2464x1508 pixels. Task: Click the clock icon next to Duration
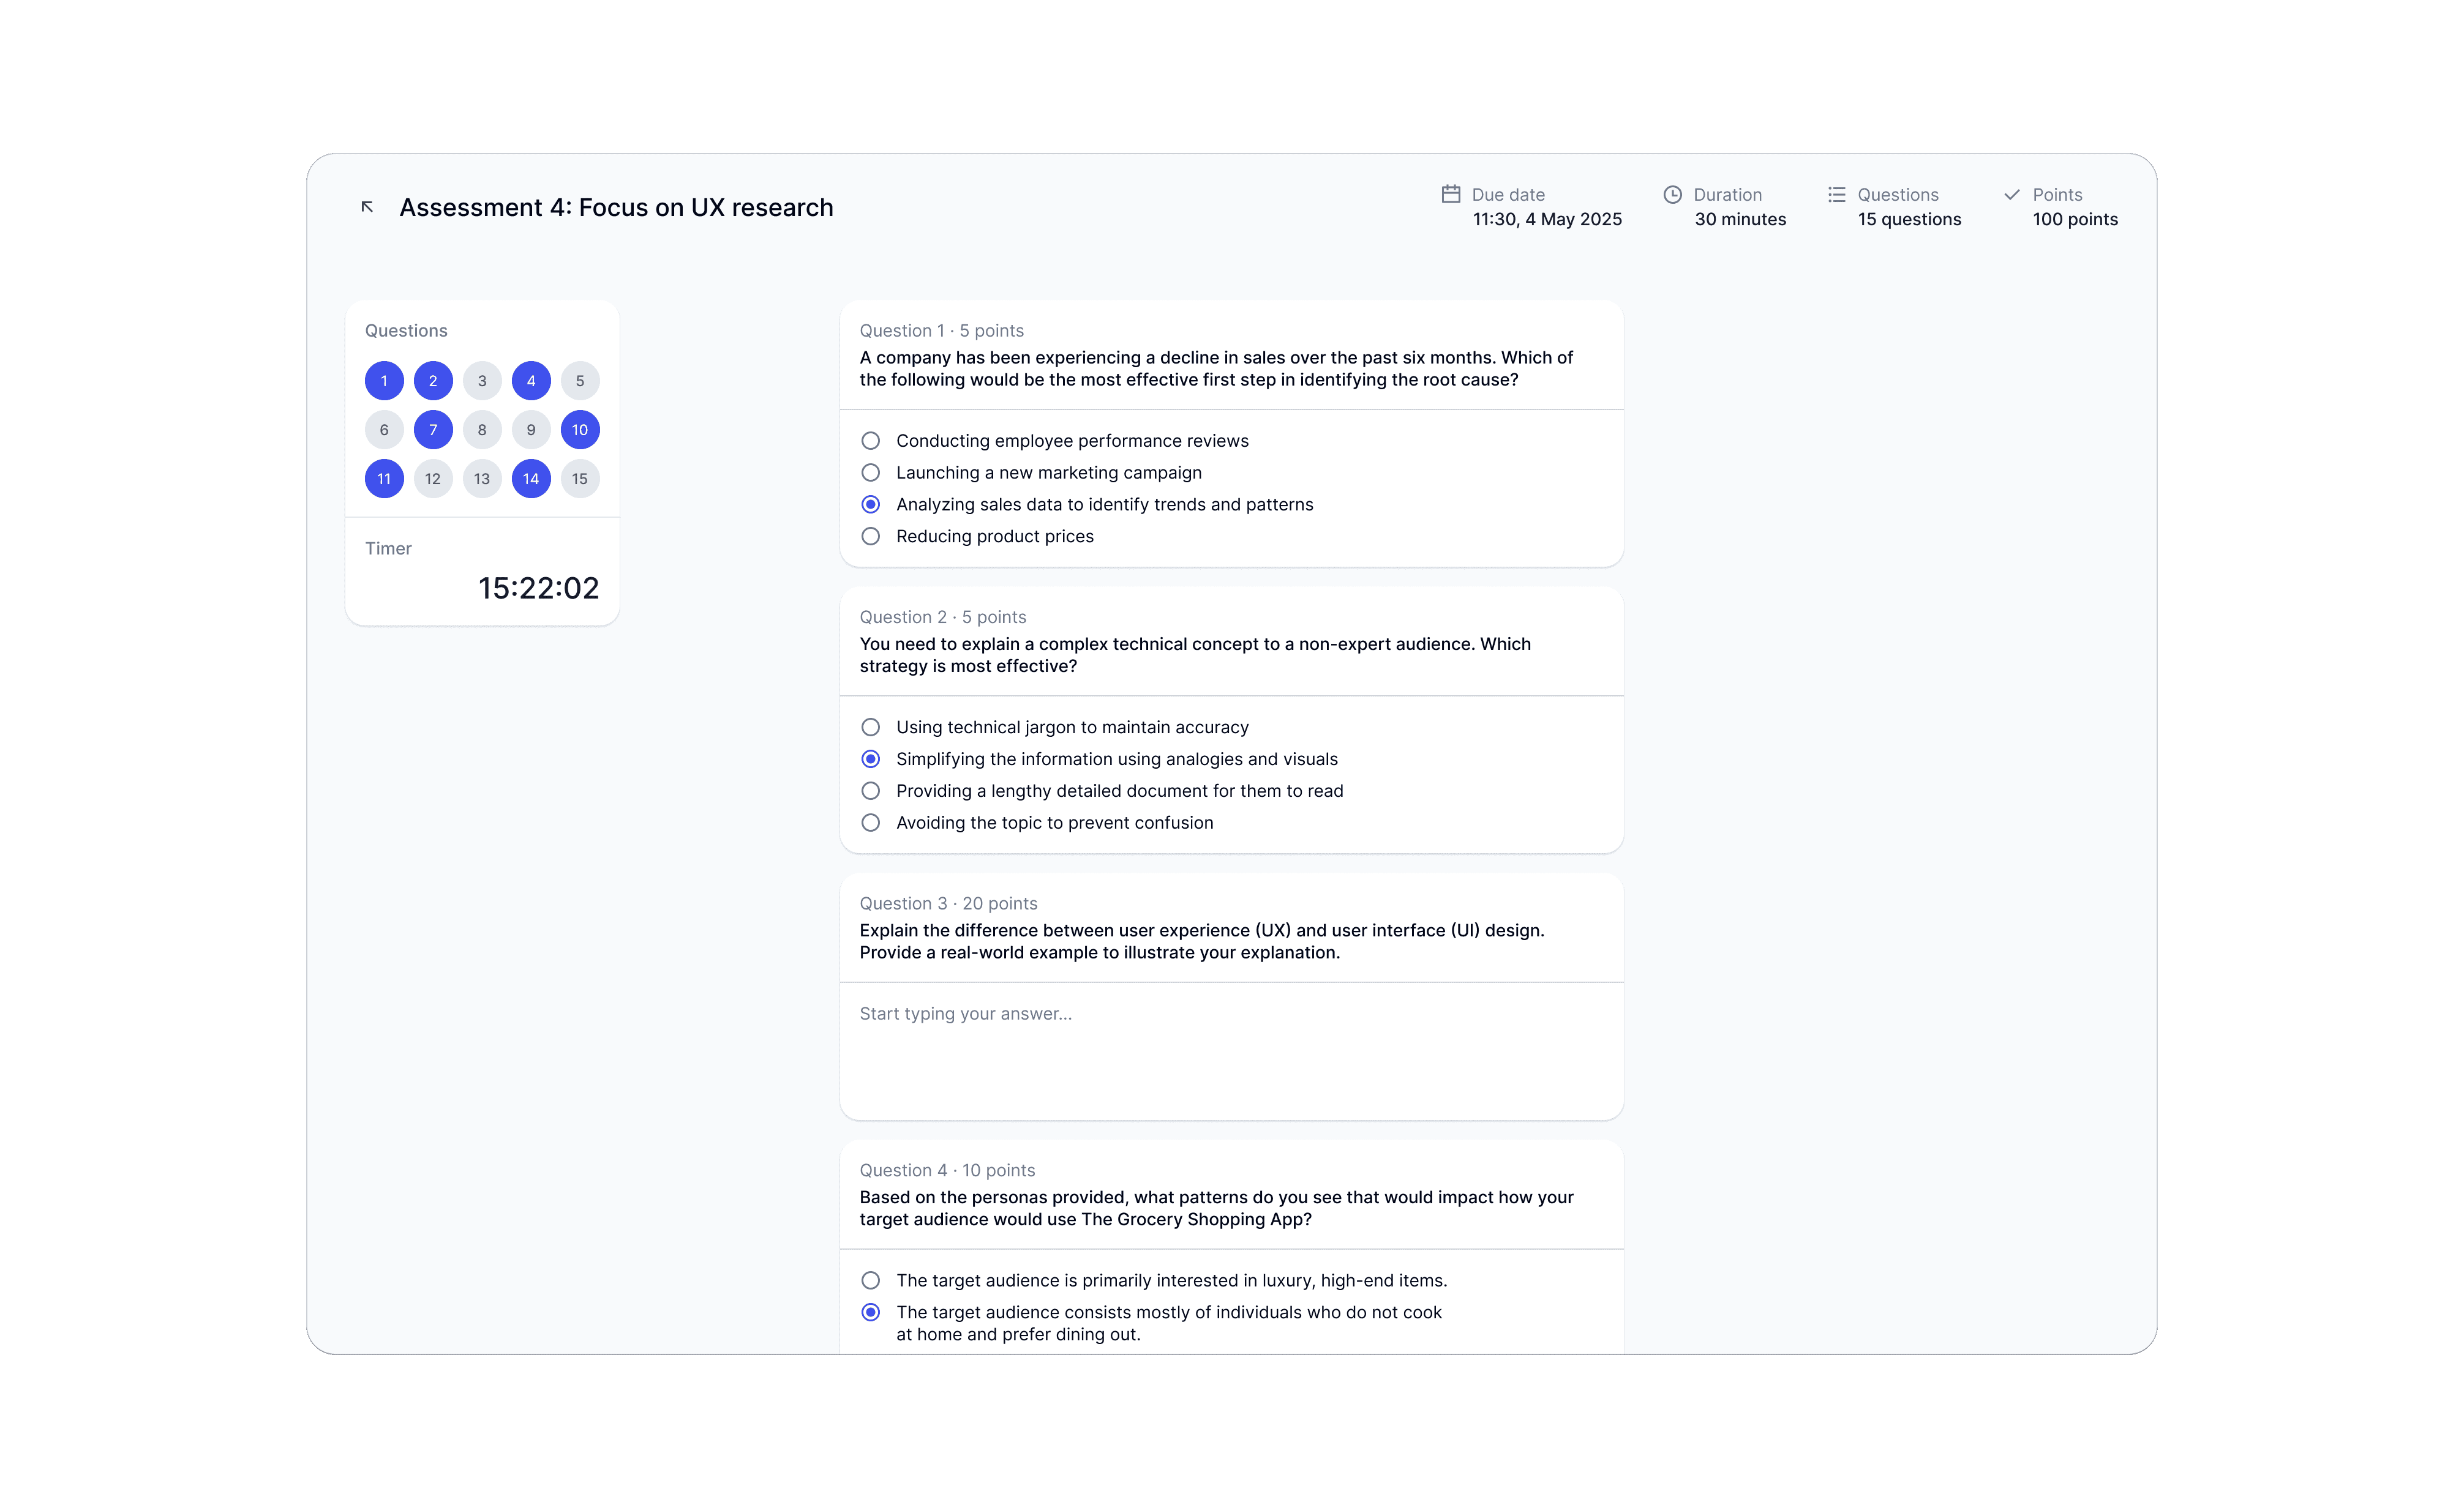click(x=1672, y=194)
